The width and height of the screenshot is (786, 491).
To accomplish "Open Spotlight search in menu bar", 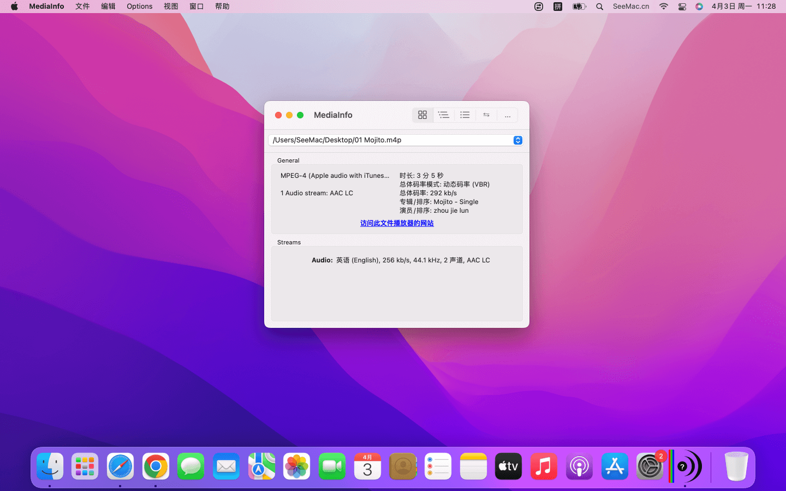I will pyautogui.click(x=599, y=7).
